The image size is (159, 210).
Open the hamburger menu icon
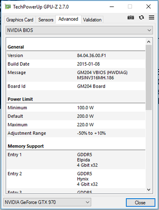coord(152,17)
